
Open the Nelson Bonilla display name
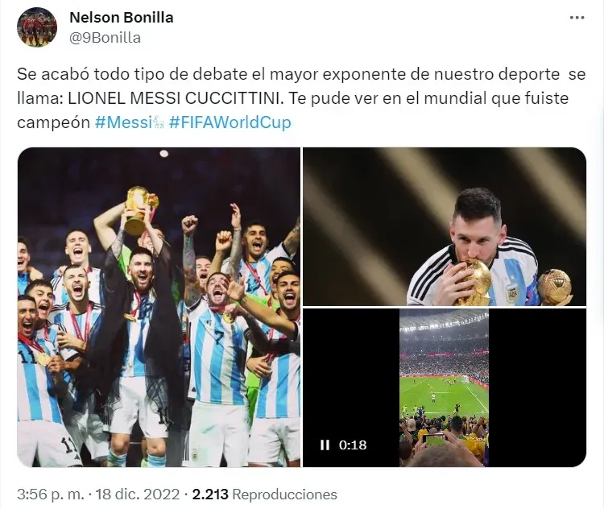122,18
